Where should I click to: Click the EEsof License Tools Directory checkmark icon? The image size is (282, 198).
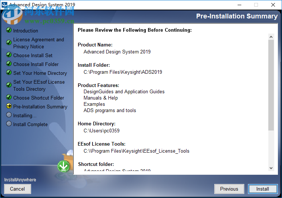9,84
